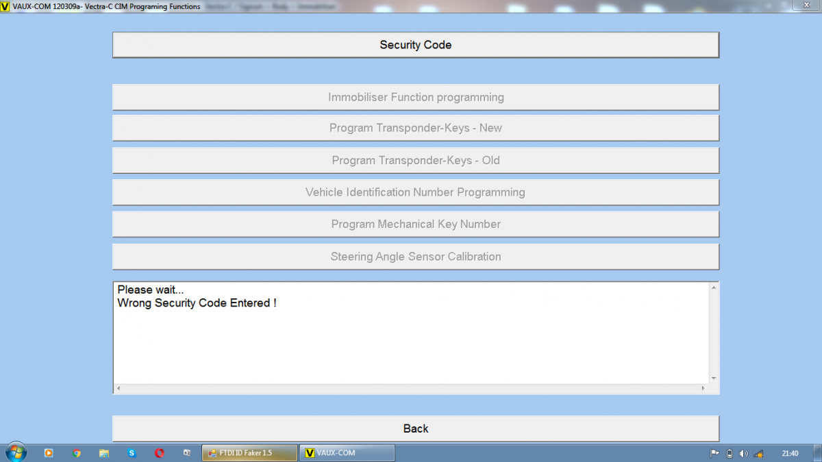This screenshot has width=822, height=462.
Task: Choose Program Transponder-Keys - New
Action: point(416,128)
